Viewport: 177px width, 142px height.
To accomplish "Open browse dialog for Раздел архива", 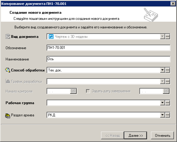I will coord(168,115).
